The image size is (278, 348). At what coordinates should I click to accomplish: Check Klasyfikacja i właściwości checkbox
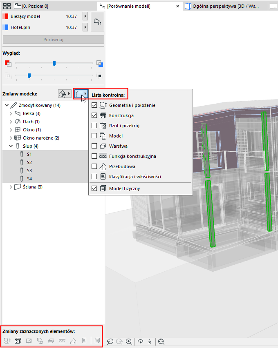[94, 177]
